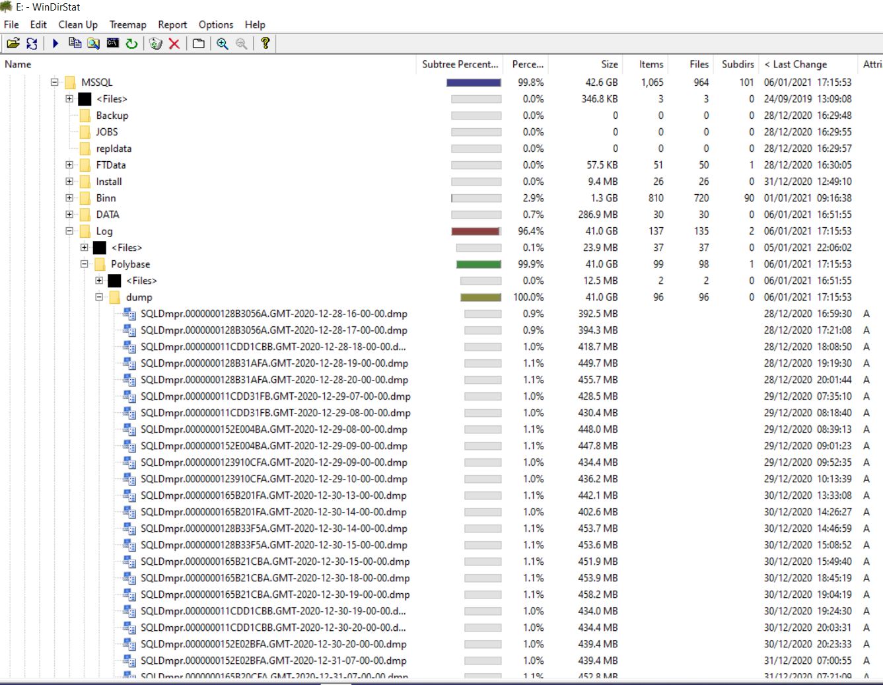883x685 pixels.
Task: Sort by the Last Change column header
Action: (x=808, y=64)
